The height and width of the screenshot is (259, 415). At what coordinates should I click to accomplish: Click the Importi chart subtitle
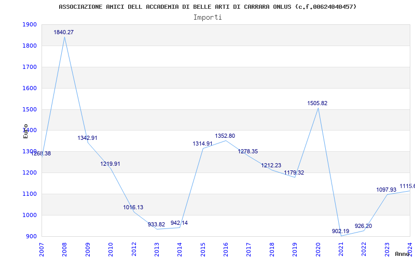coord(208,18)
